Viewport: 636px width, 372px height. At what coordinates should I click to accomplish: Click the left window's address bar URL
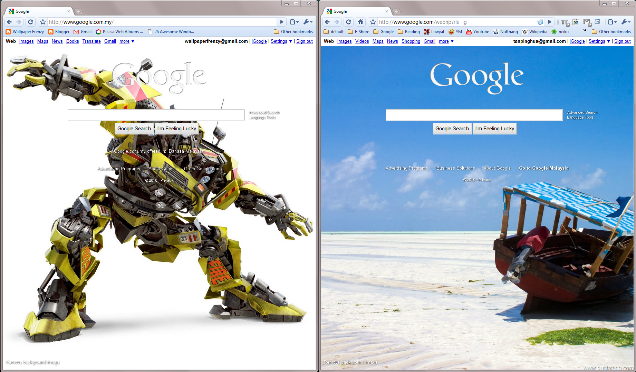tap(162, 22)
